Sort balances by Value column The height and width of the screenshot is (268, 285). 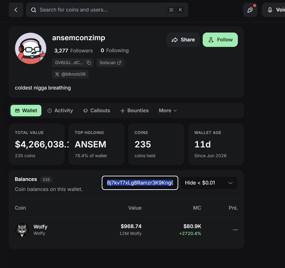click(x=135, y=208)
